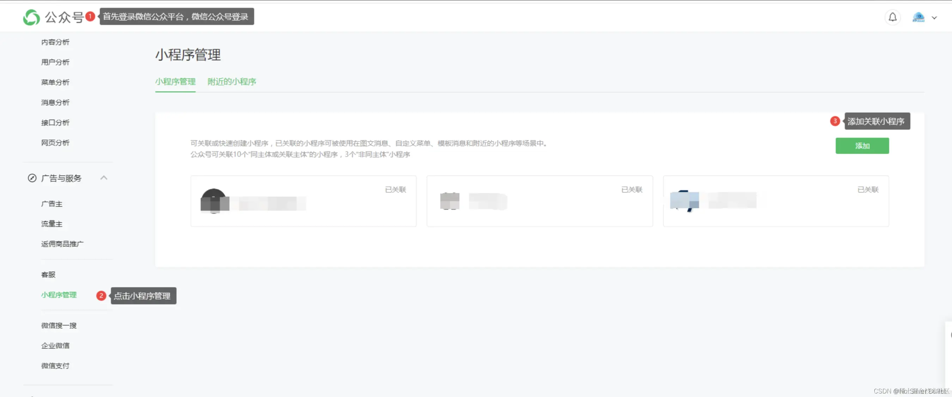Collapse the 广告与服务 section chevron

[x=104, y=178]
